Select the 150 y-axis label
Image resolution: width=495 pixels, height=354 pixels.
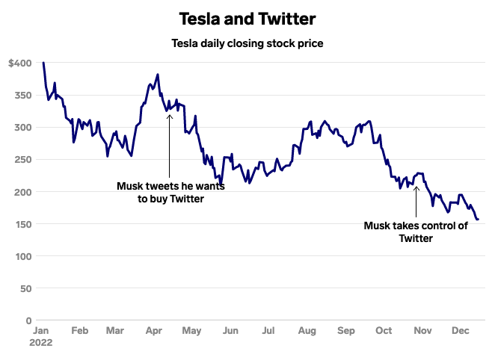[x=23, y=224]
